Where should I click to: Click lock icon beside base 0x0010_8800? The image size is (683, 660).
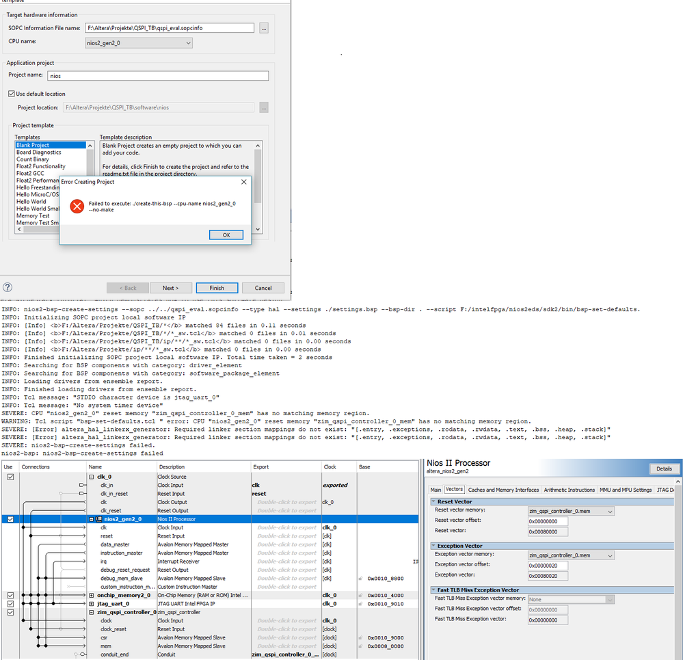click(x=361, y=579)
